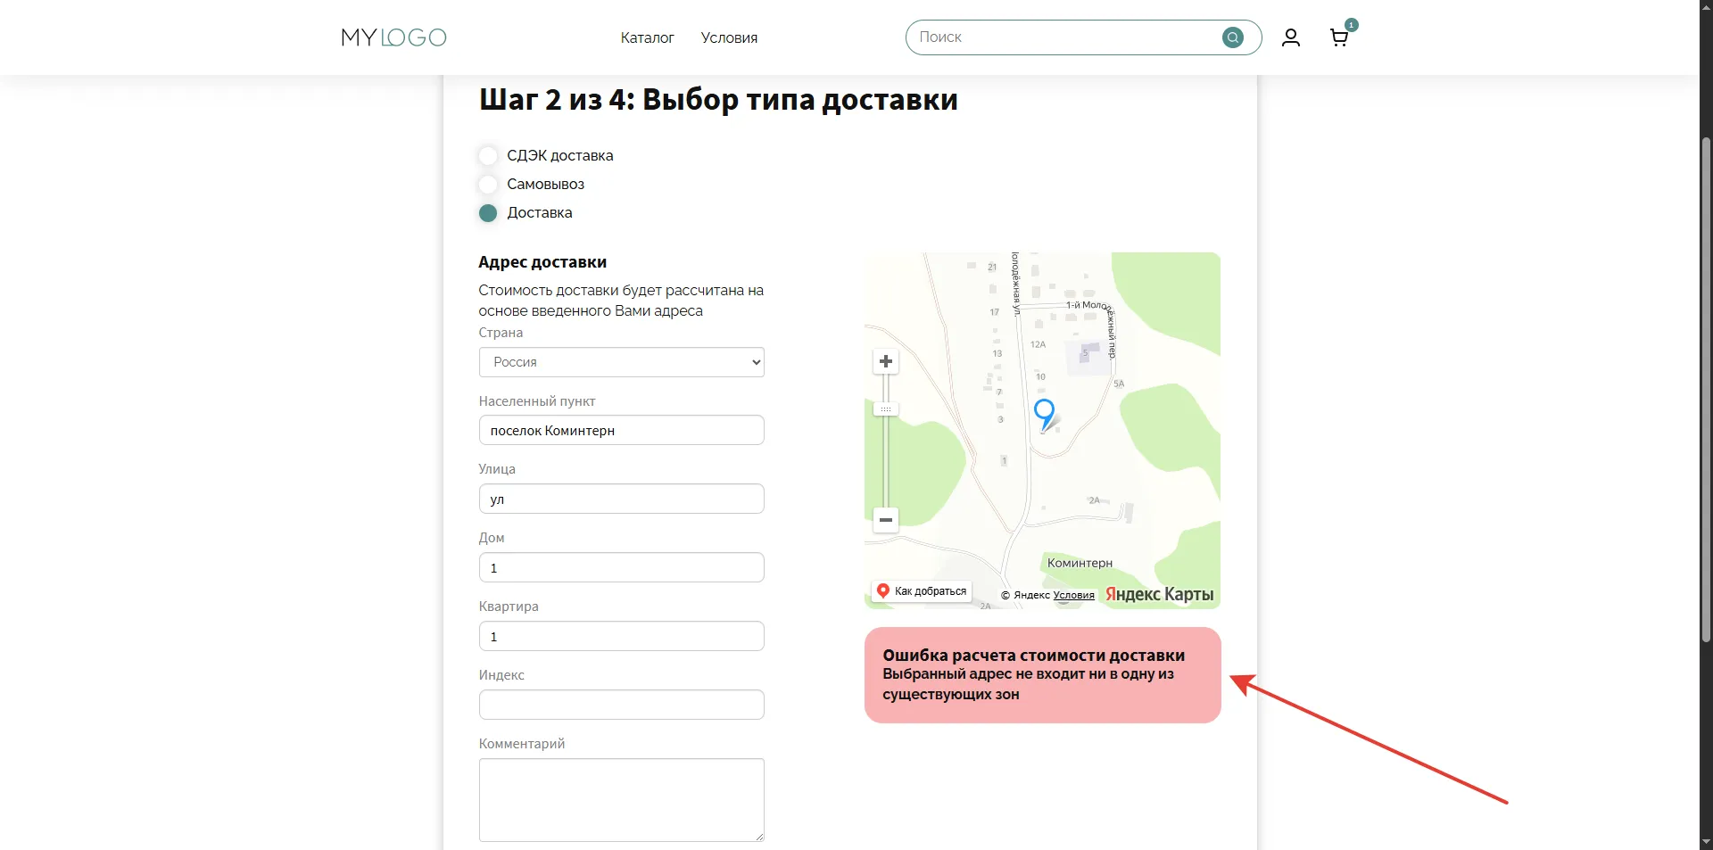1713x850 pixels.
Task: Select the Самовывоз radio option
Action: tap(488, 185)
